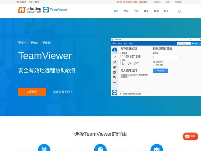Click the 无人值守访问 heading
This screenshot has width=201, height=151.
(129, 70)
